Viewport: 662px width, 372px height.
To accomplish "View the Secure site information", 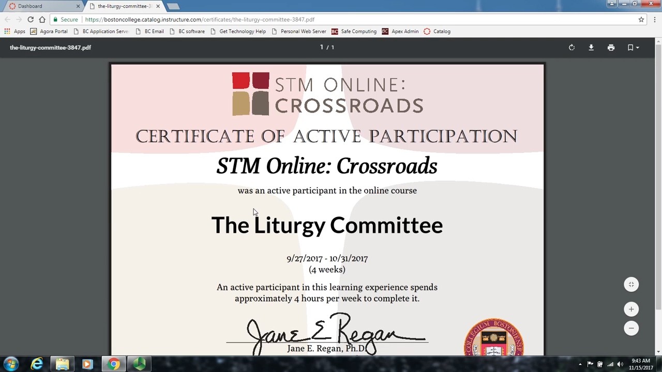I will 66,20.
